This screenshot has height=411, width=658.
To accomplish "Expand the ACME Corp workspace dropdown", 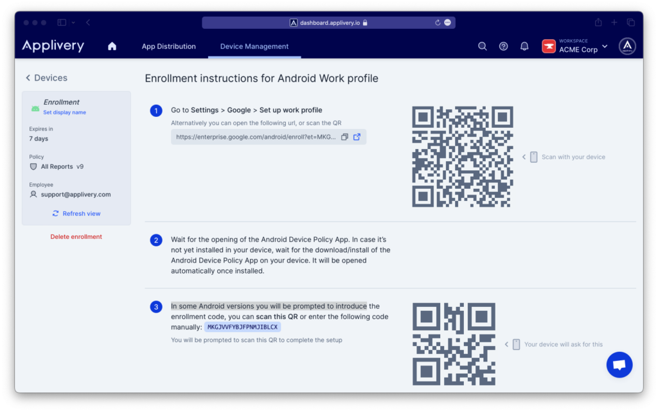I will (605, 46).
